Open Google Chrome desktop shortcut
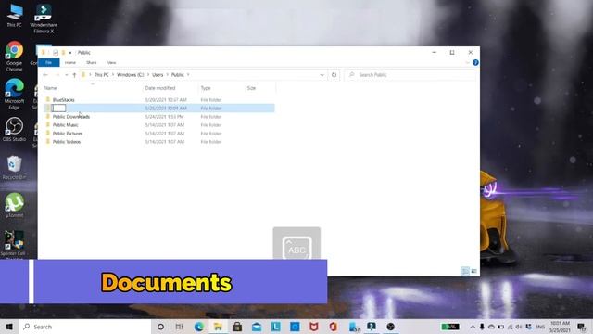This screenshot has height=334, width=593. [x=15, y=57]
